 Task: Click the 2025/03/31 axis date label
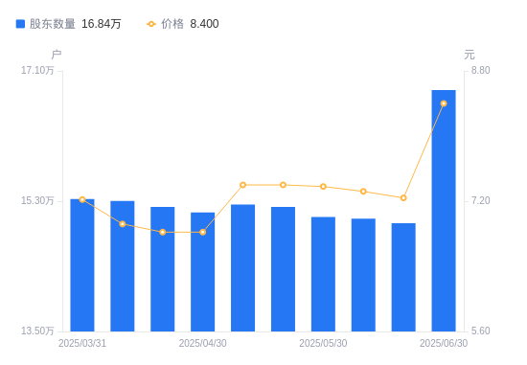(82, 343)
